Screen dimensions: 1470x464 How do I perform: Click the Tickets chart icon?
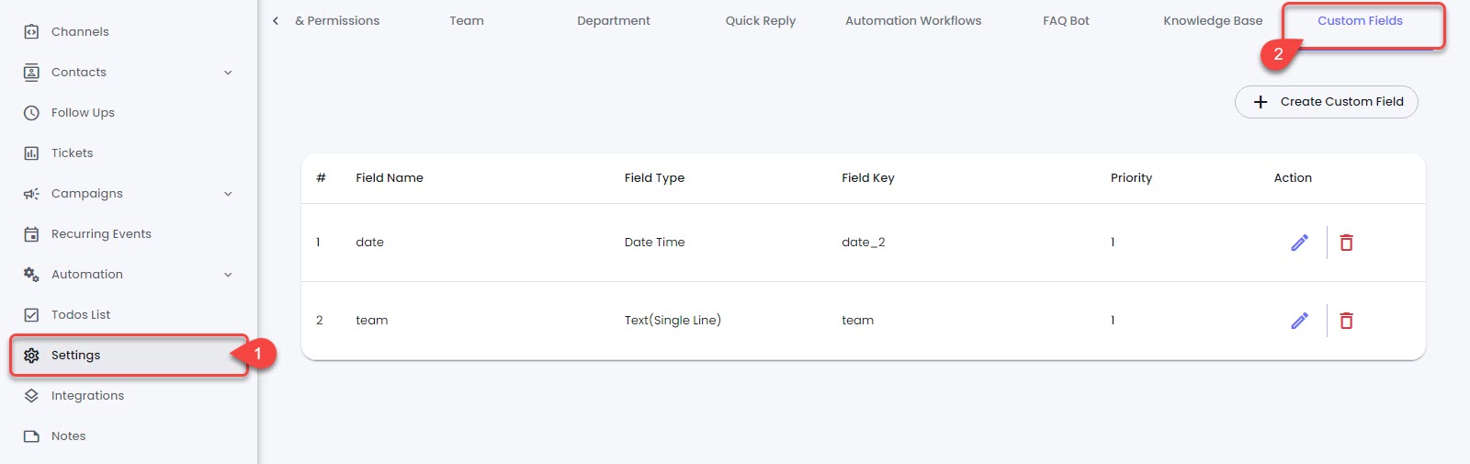tap(31, 153)
